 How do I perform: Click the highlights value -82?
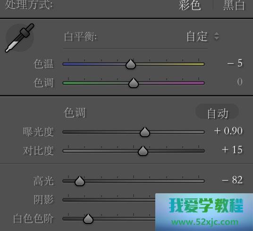[x=232, y=180]
